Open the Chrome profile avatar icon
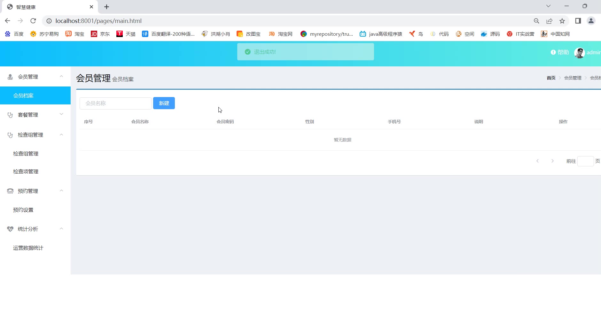The width and height of the screenshot is (601, 309). (x=591, y=21)
